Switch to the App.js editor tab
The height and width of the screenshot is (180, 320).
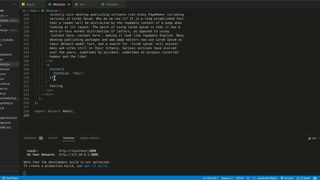pos(30,4)
